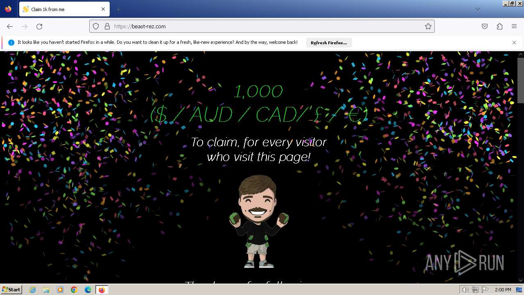Open Firefox application hamburger menu
This screenshot has width=524, height=295.
[514, 26]
